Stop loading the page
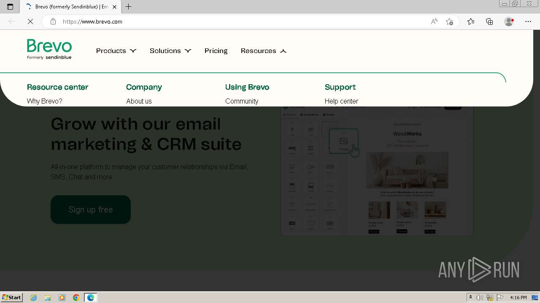This screenshot has height=303, width=540. point(30,21)
